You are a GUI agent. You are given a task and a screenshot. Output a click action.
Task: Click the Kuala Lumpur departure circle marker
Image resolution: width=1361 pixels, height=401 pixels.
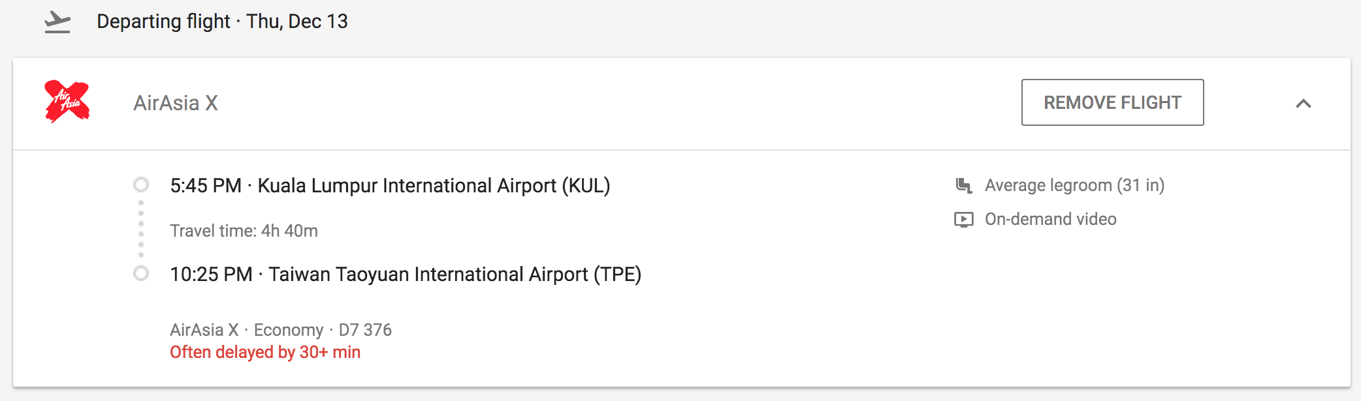(141, 185)
